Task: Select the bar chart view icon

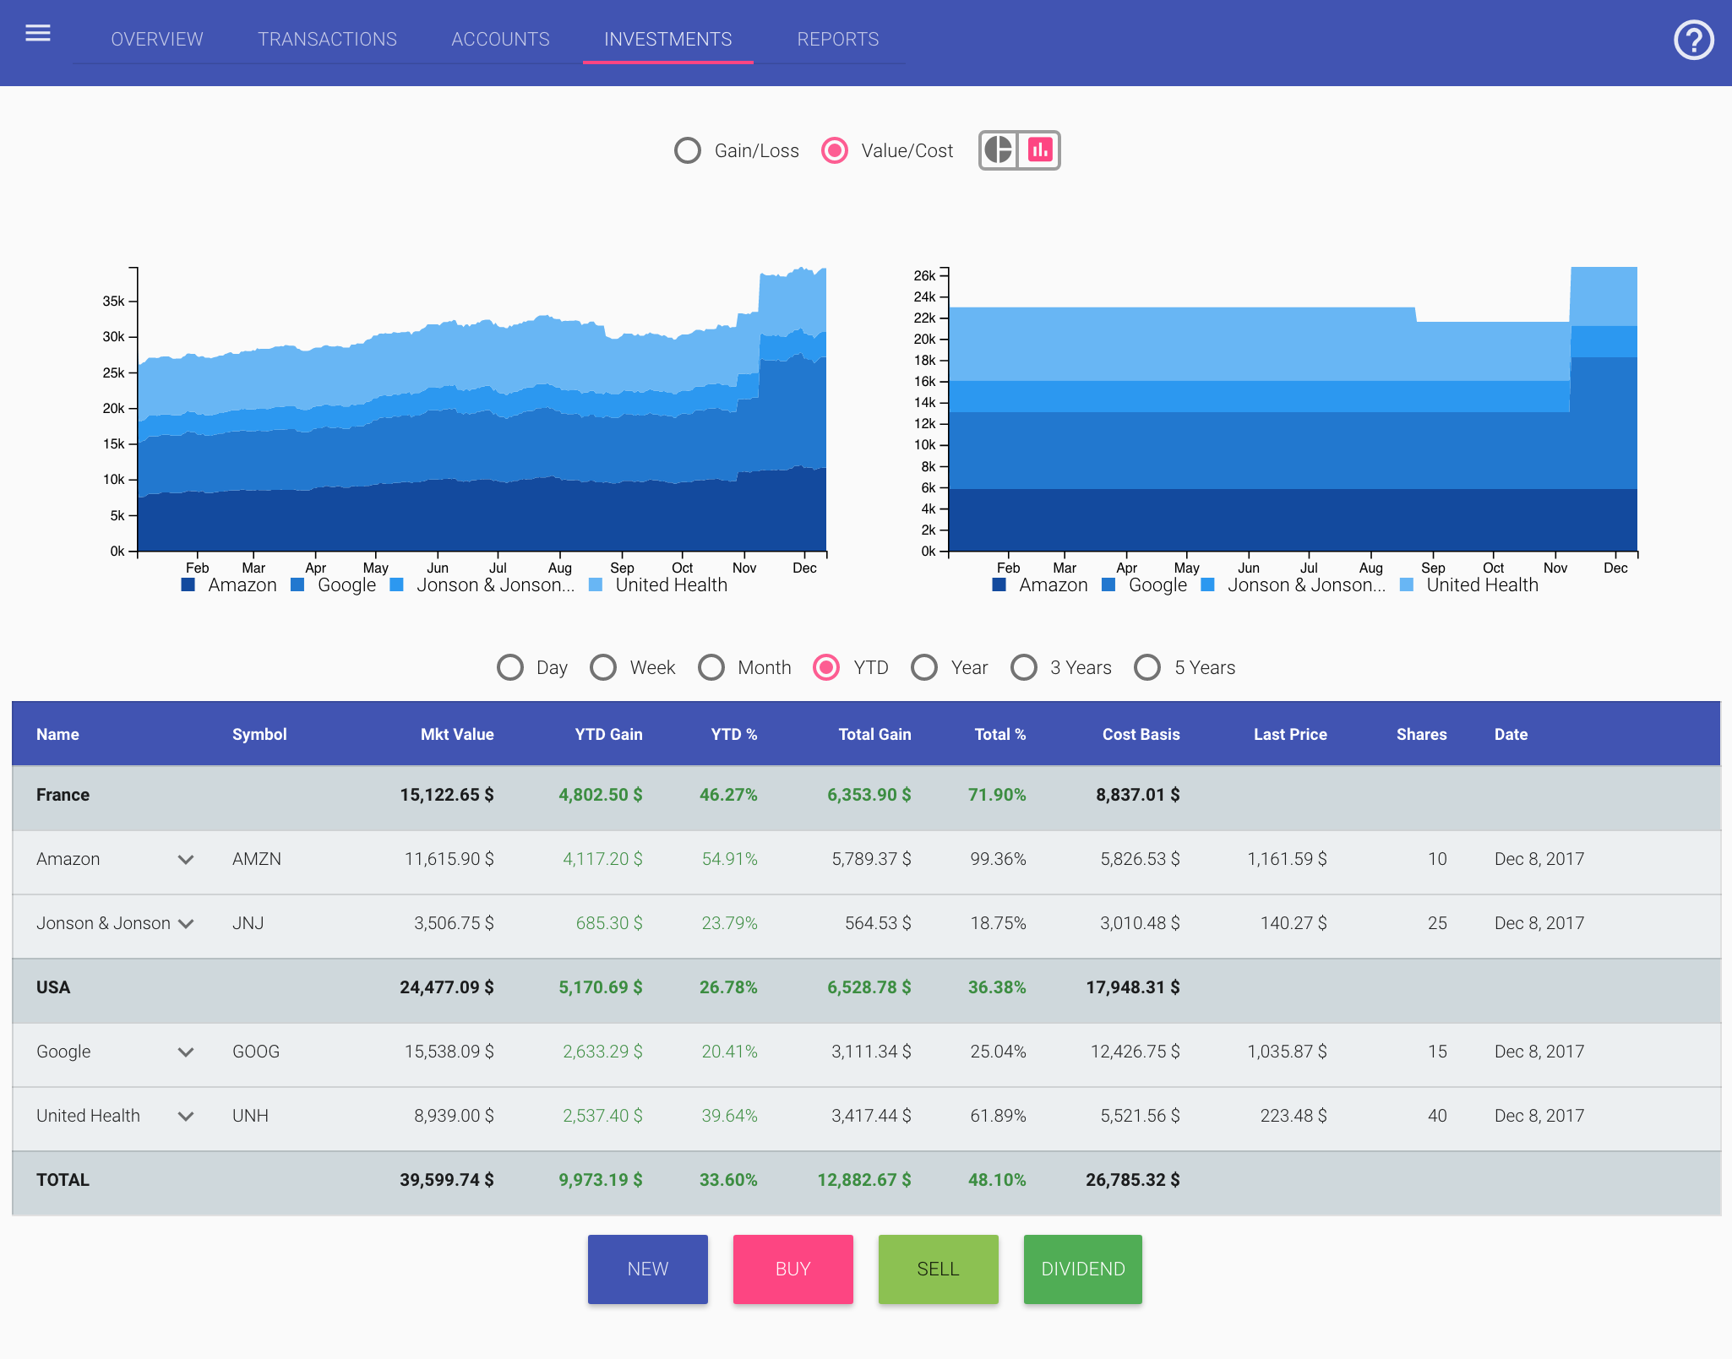Action: tap(1041, 149)
